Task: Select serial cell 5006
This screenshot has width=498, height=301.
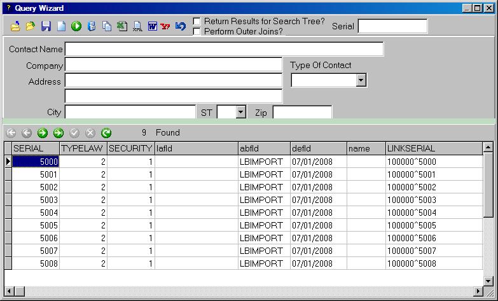Action: pos(36,238)
